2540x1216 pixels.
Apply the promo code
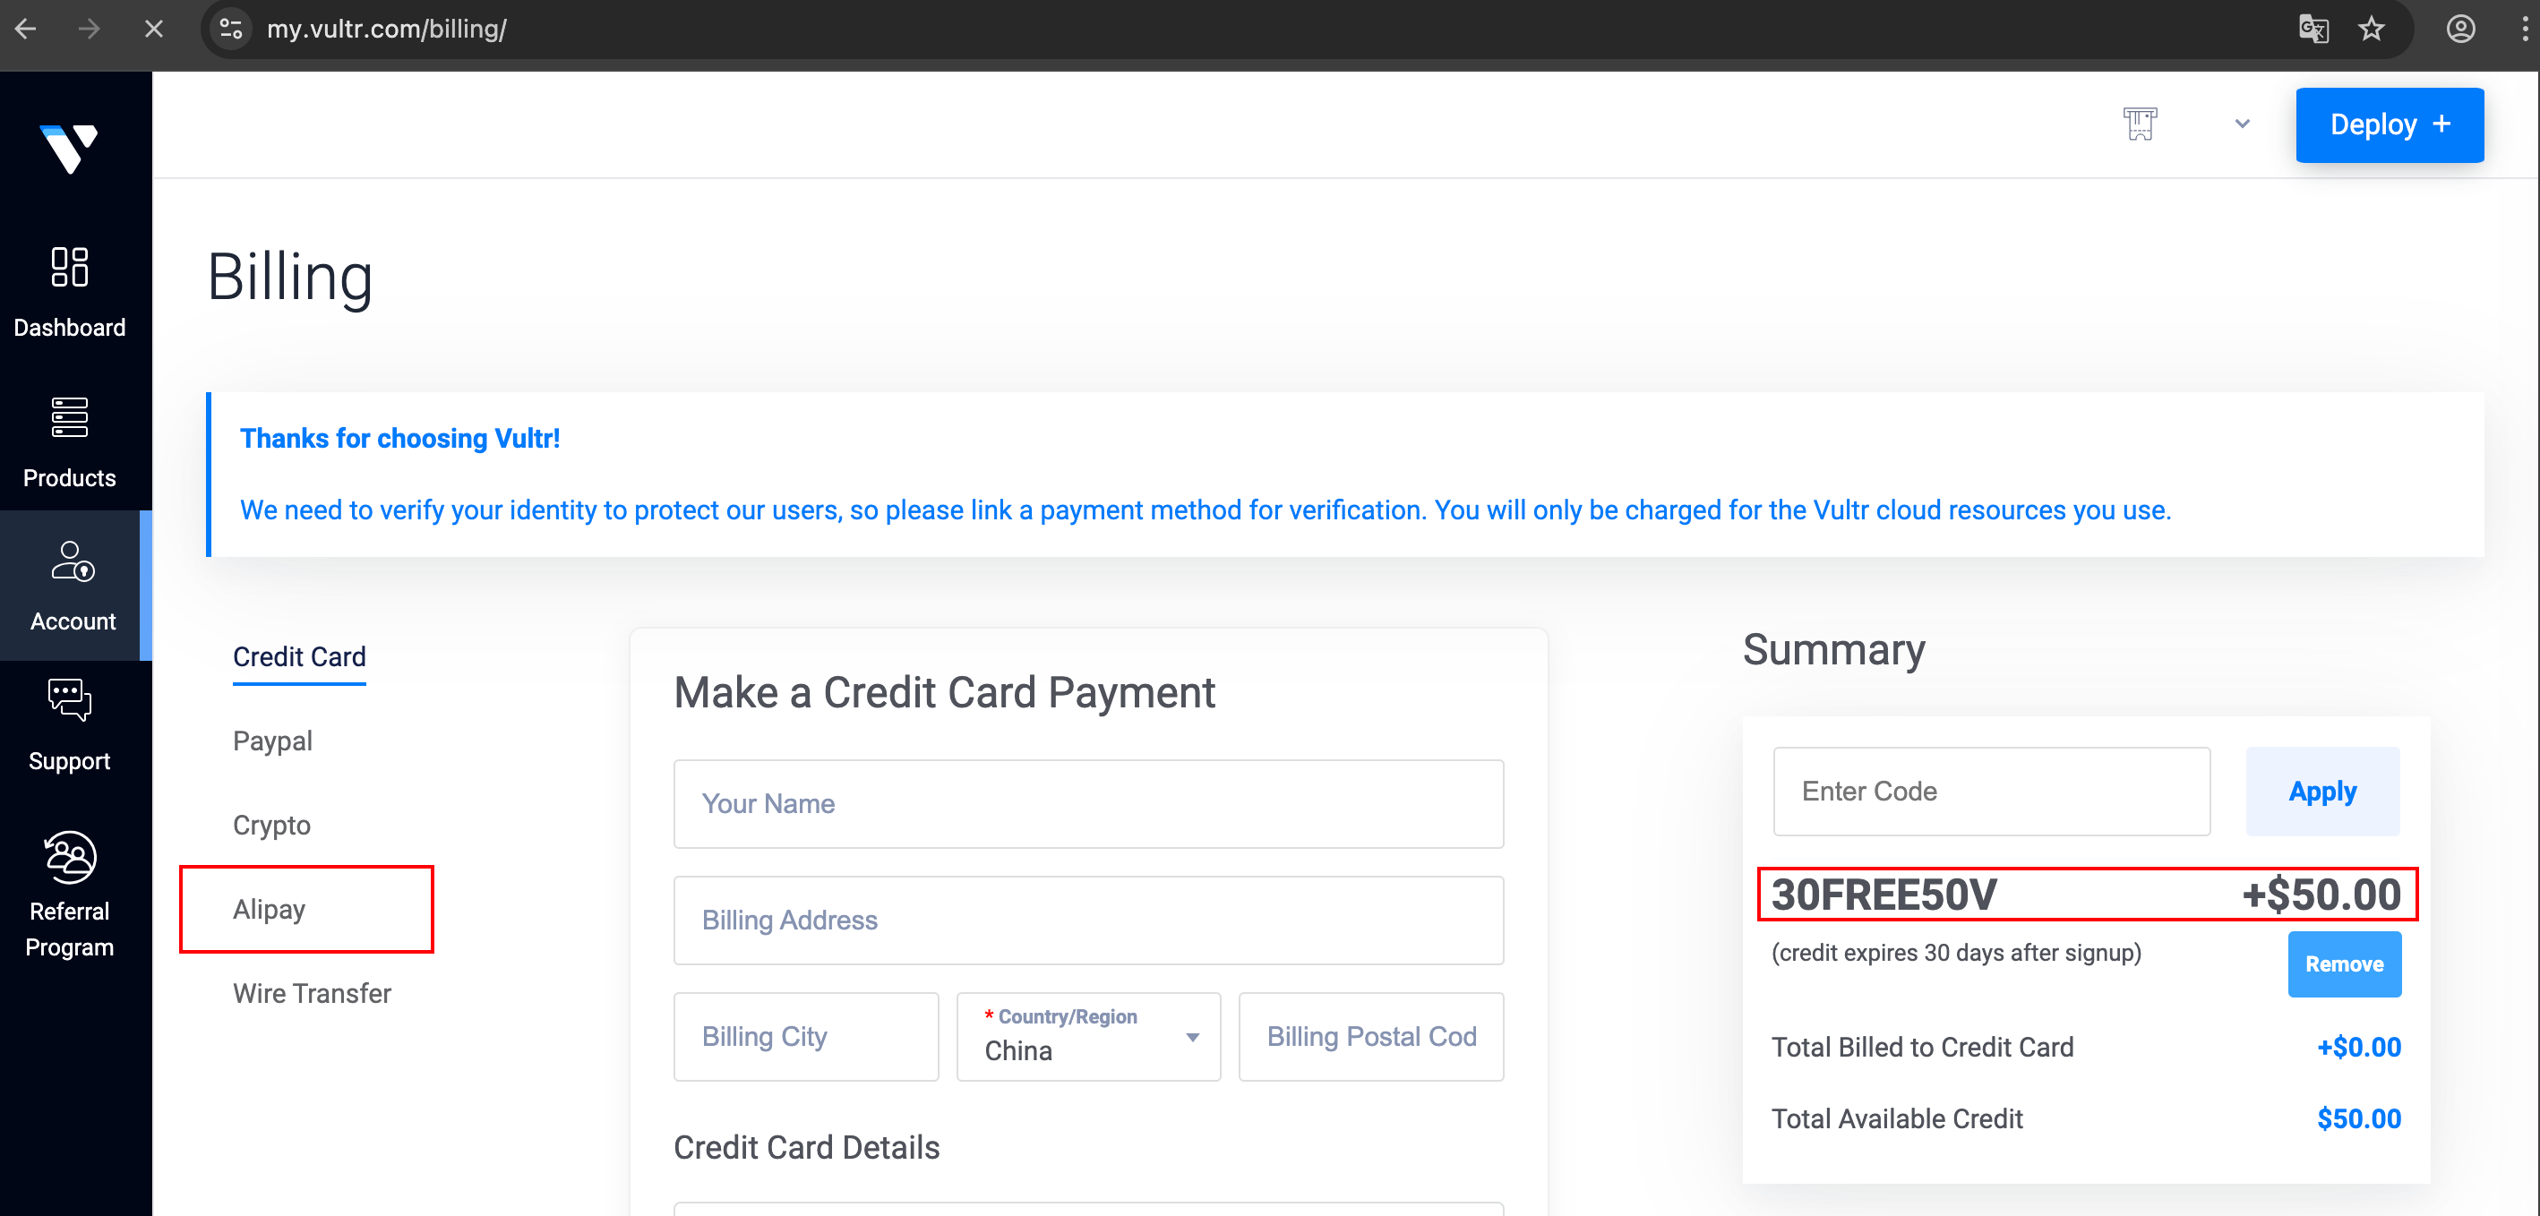coord(2322,792)
